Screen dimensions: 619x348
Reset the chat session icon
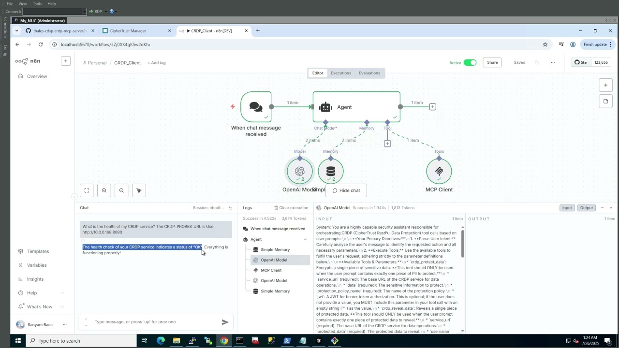click(231, 208)
